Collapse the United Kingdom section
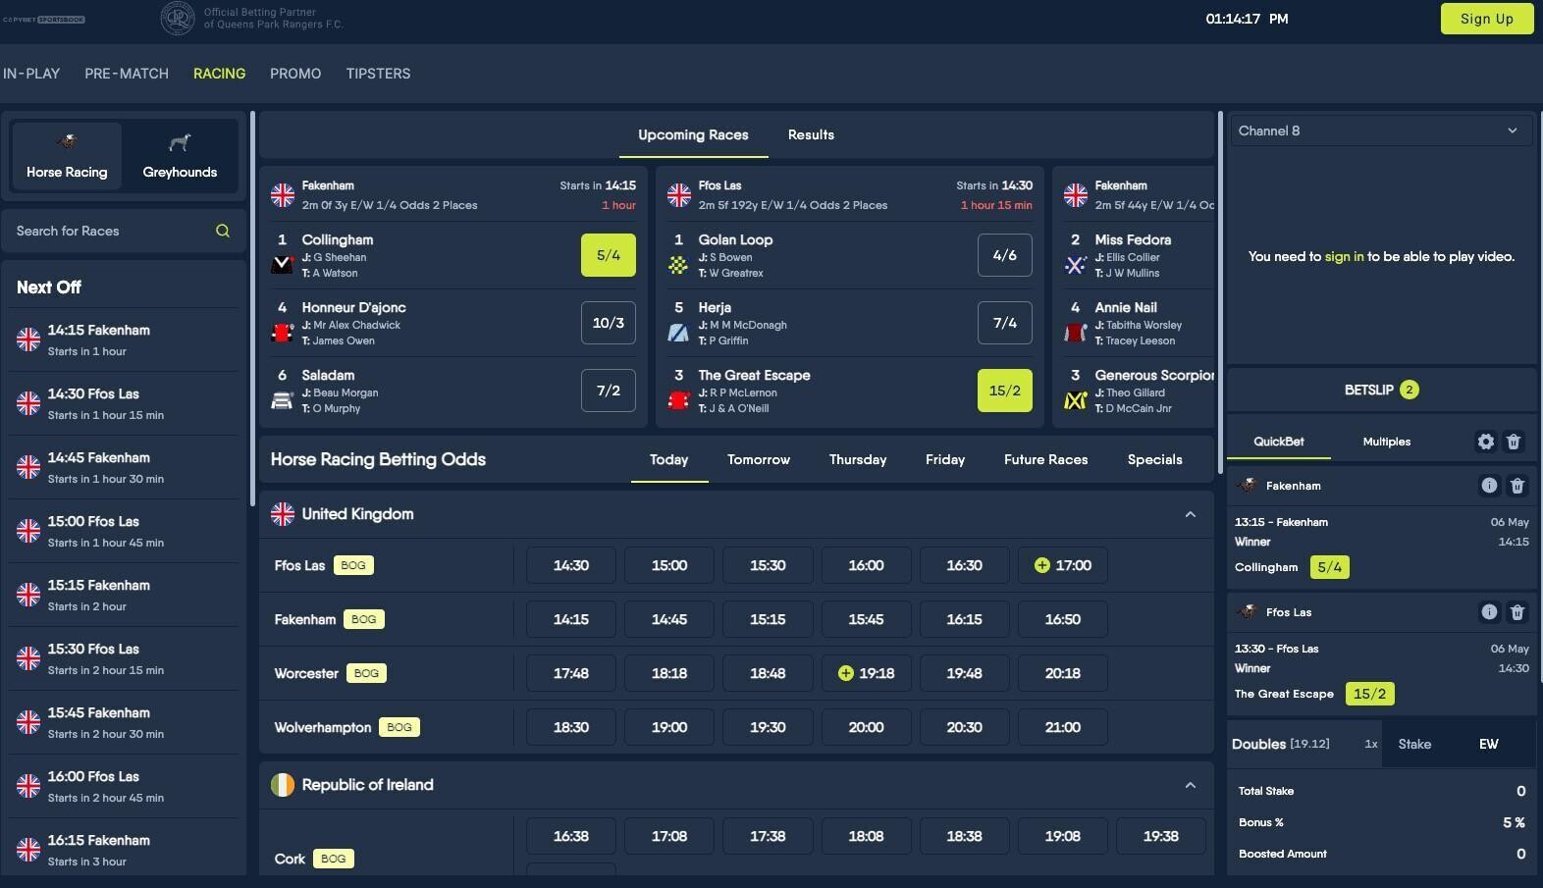1543x888 pixels. pos(1191,514)
